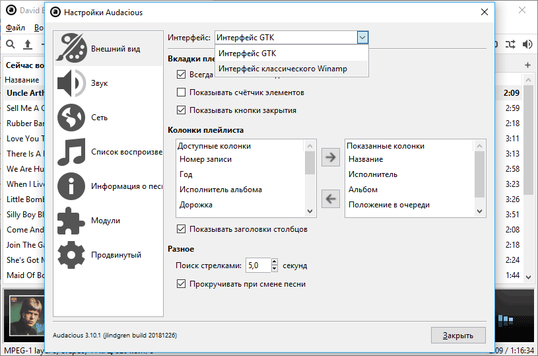This screenshot has width=538, height=356.
Task: Increase the Поиск стрелками seconds value
Action: [274, 262]
